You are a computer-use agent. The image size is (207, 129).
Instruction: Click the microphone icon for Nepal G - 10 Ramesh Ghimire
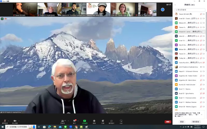(x=201, y=71)
